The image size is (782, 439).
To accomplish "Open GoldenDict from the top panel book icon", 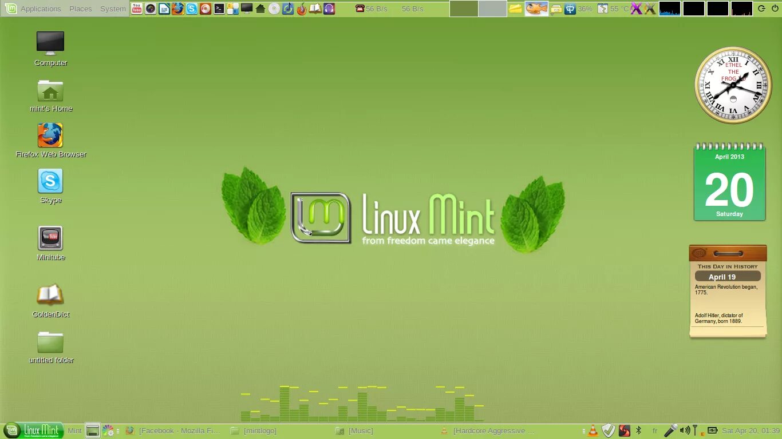I will tap(315, 9).
